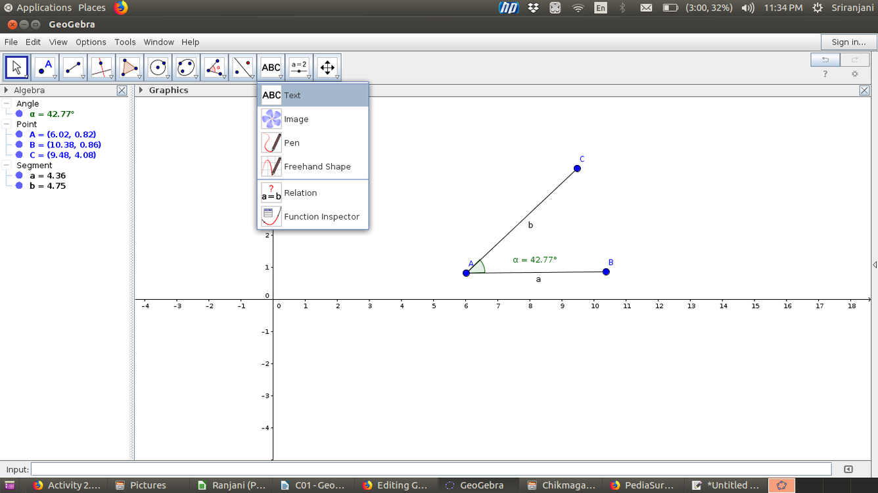Select the Move tool

click(16, 66)
